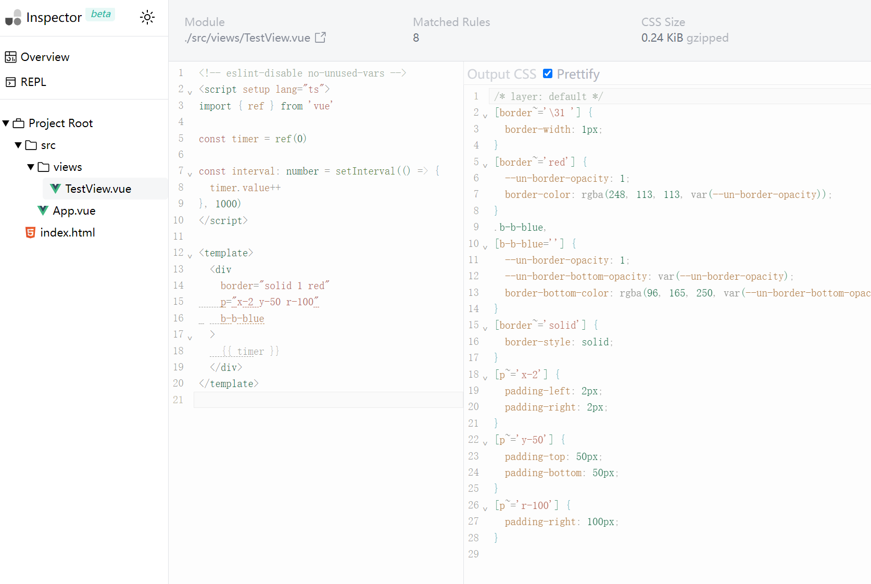Screen dimensions: 871x584
Task: Click the src folder icon
Action: point(31,145)
